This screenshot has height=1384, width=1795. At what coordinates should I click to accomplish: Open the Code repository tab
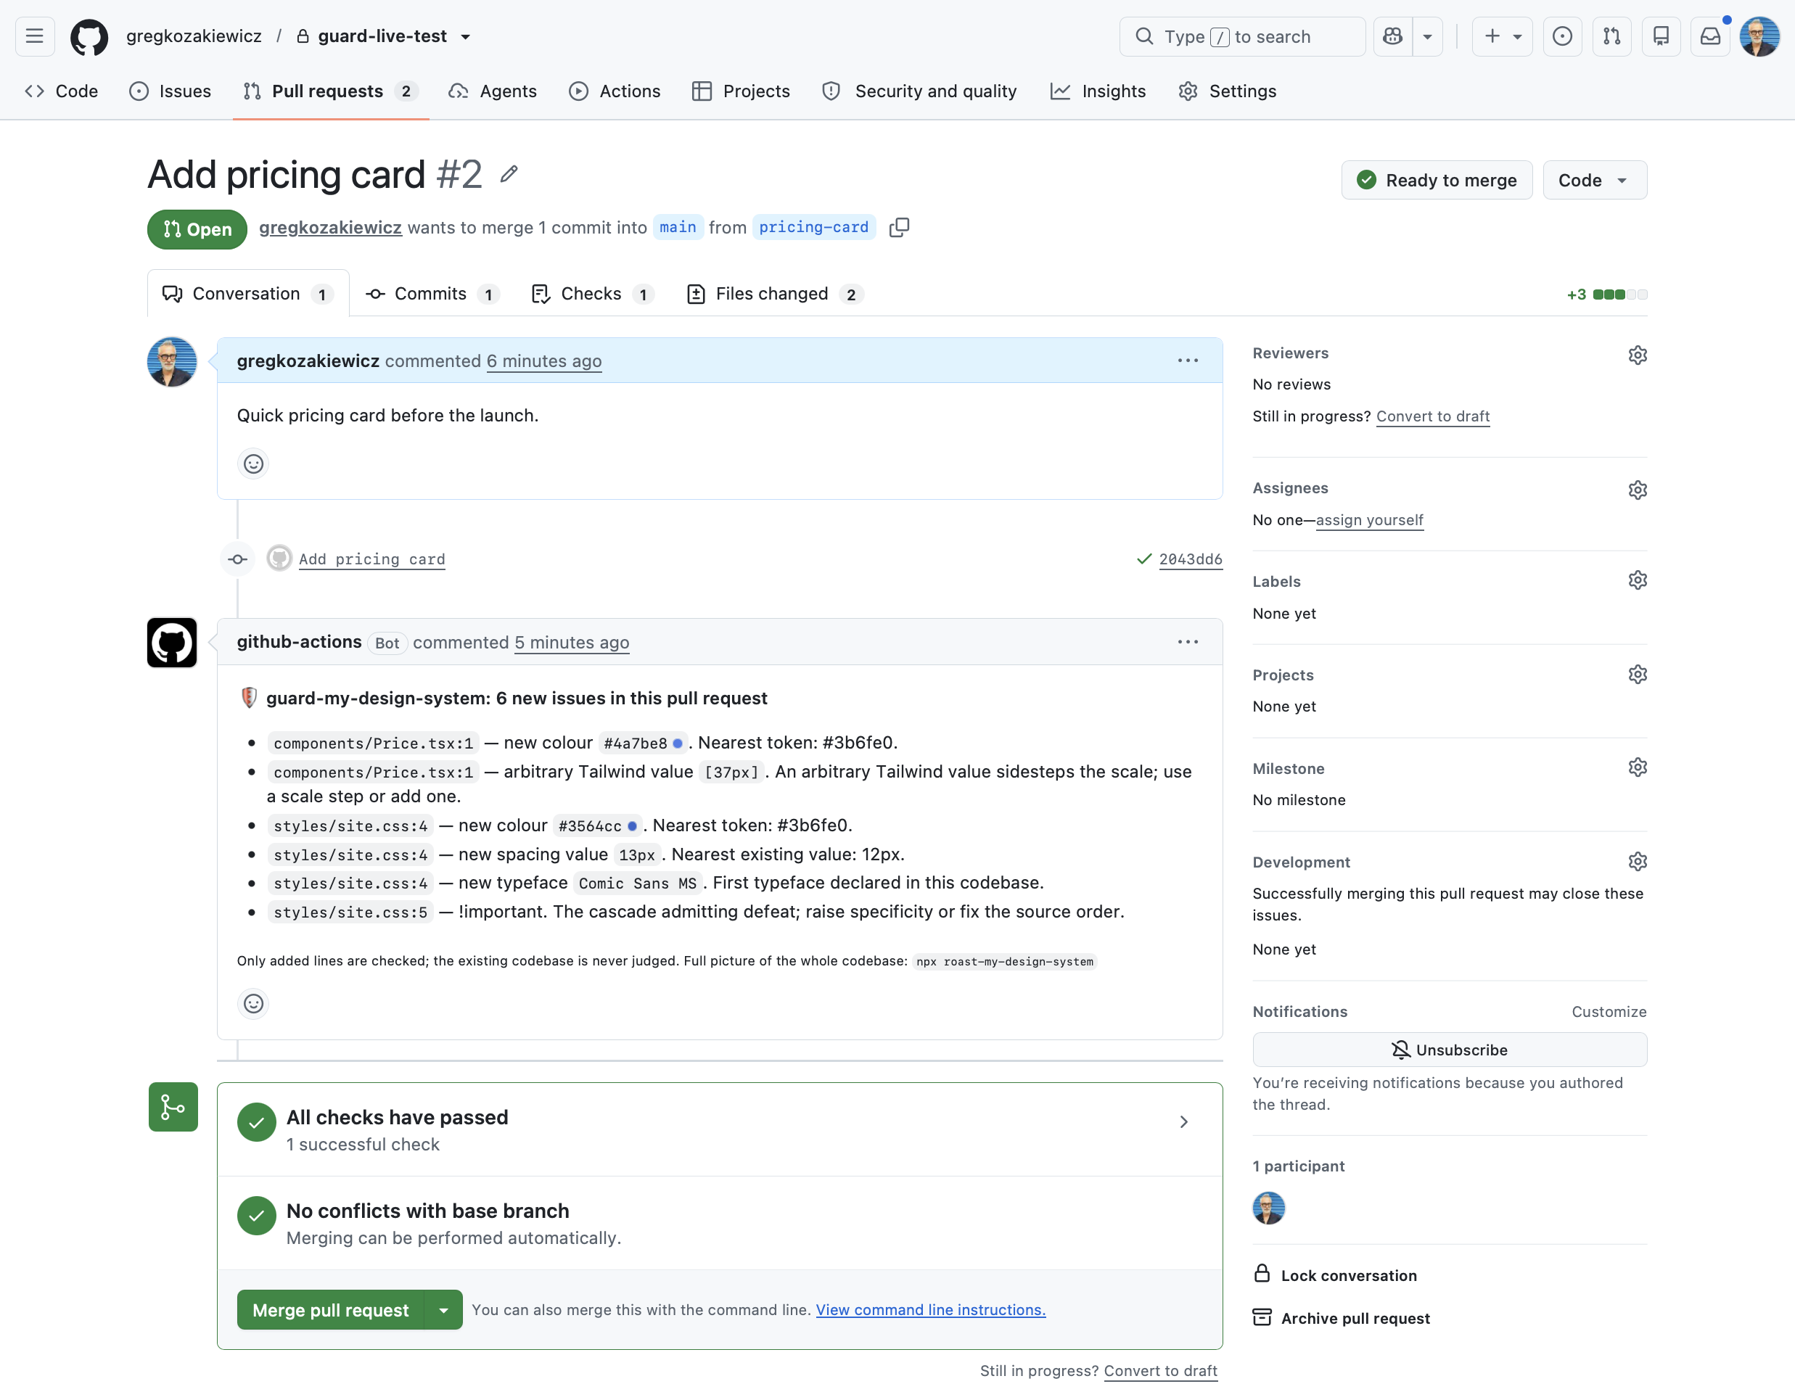click(61, 91)
